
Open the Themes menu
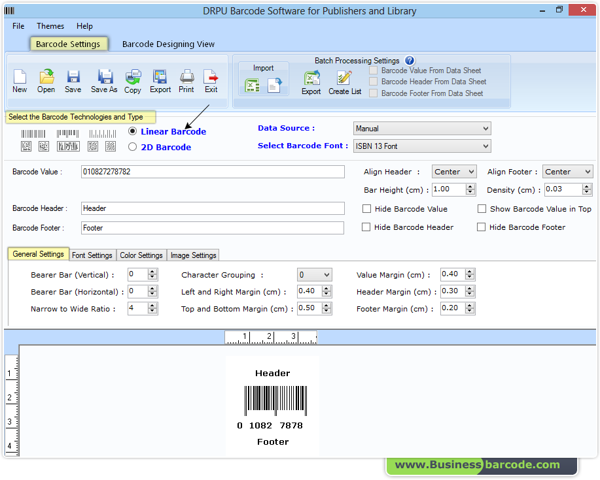pos(50,26)
